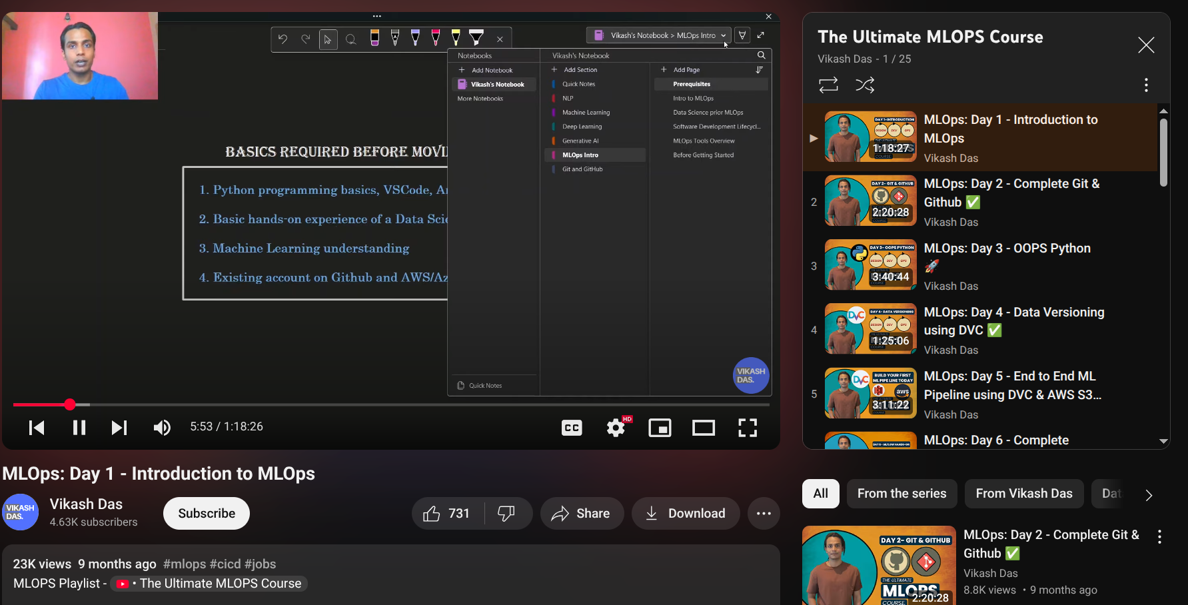
Task: Open MLOps Tools Overview page
Action: point(711,141)
